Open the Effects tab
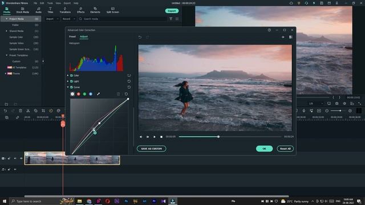The image size is (365, 205). tap(81, 10)
